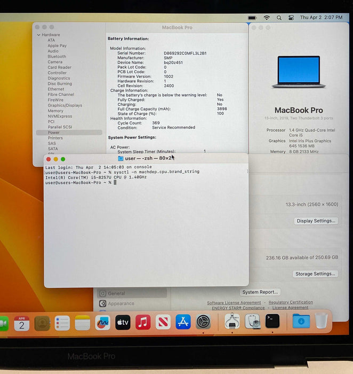Select Memory in hardware list
This screenshot has height=374, width=353.
click(55, 111)
